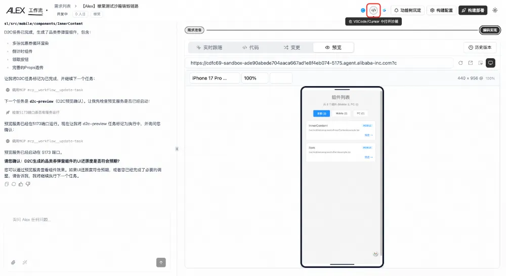This screenshot has height=276, width=506.
Task: Toggle the device preview mode icon
Action: click(x=490, y=63)
